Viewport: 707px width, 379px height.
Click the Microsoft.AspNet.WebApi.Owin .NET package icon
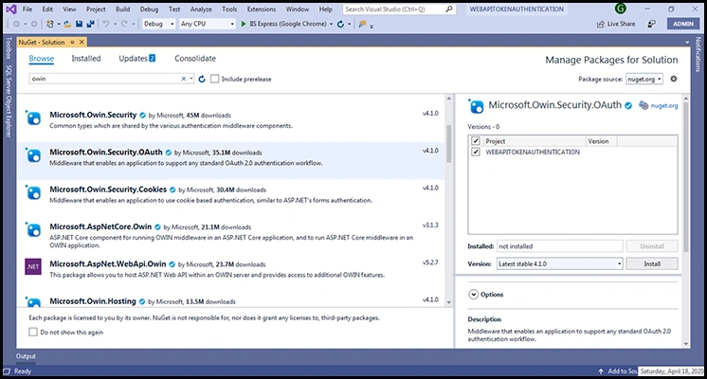click(33, 266)
